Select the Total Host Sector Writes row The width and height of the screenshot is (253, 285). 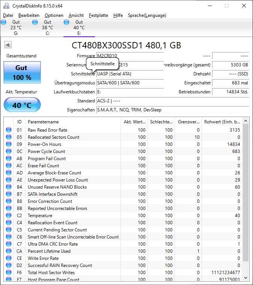pyautogui.click(x=123, y=273)
